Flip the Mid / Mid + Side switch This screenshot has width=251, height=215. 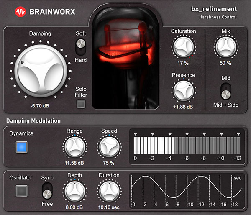226,91
